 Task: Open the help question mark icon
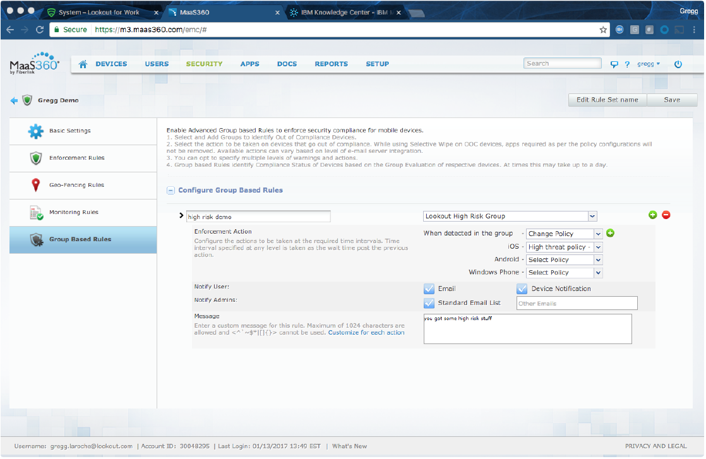[627, 64]
